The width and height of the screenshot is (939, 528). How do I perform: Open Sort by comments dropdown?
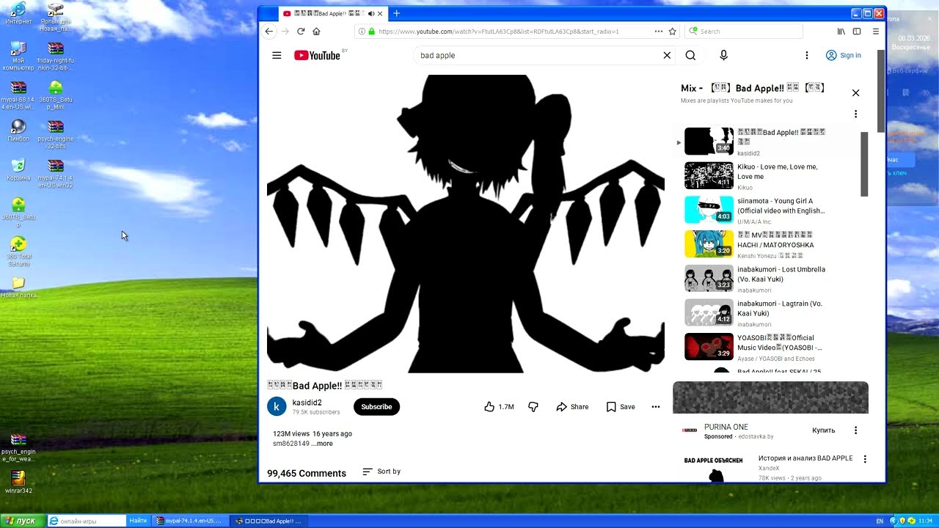pyautogui.click(x=381, y=472)
